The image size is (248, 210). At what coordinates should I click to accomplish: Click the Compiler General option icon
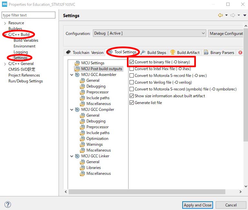[83, 115]
